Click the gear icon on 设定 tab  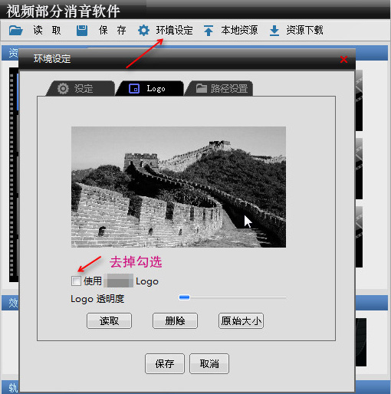click(x=63, y=89)
